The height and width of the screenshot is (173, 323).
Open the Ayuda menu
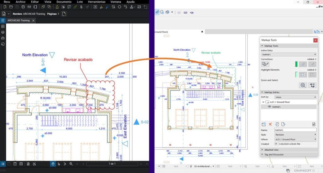click(130, 2)
